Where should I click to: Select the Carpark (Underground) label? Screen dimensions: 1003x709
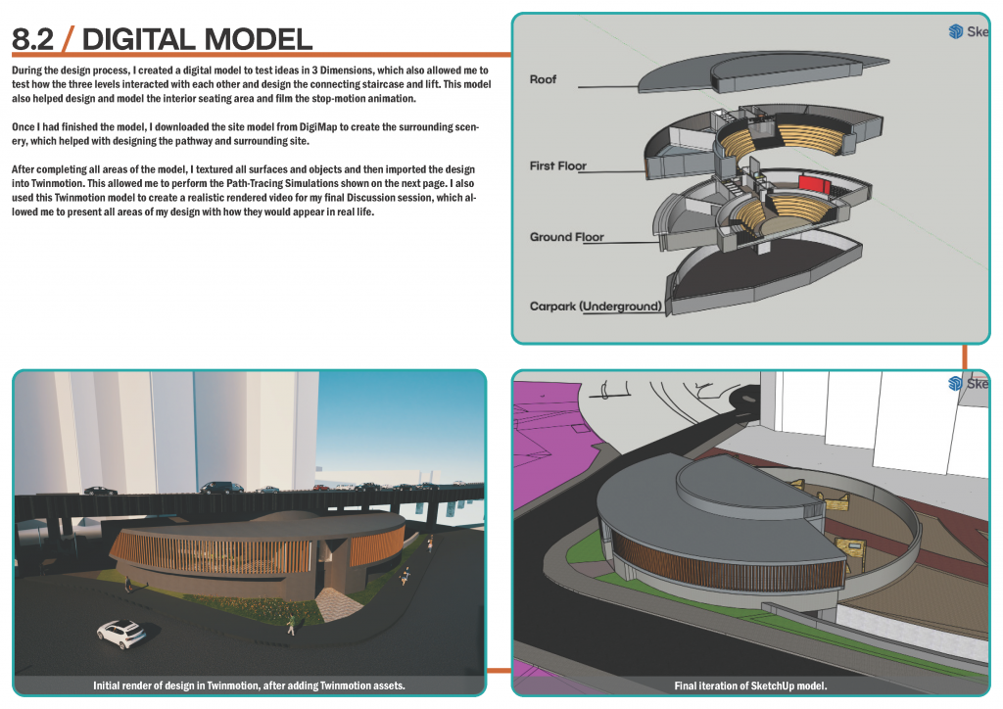[596, 307]
